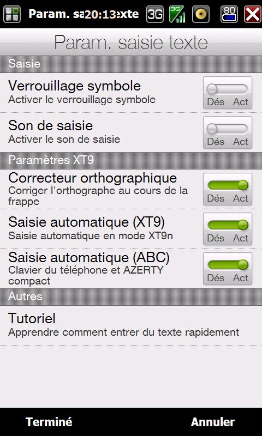The width and height of the screenshot is (262, 436).
Task: Select the Verrouillage symbole row label
Action: (x=74, y=86)
